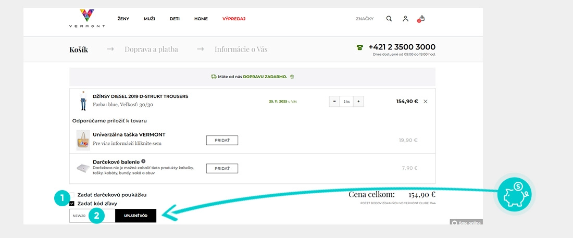573x238 pixels.
Task: Click the Sme online chat widget
Action: [x=466, y=222]
